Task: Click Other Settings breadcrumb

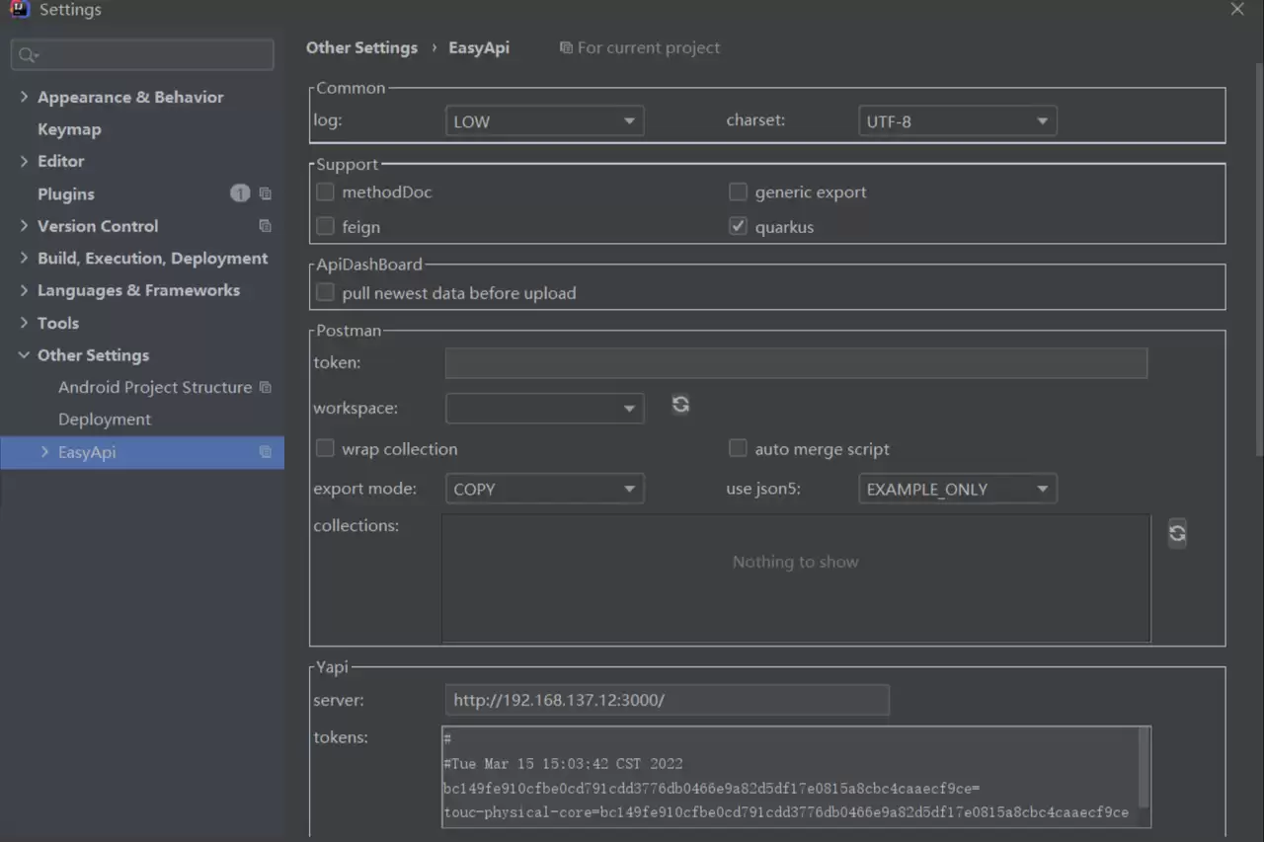Action: 361,47
